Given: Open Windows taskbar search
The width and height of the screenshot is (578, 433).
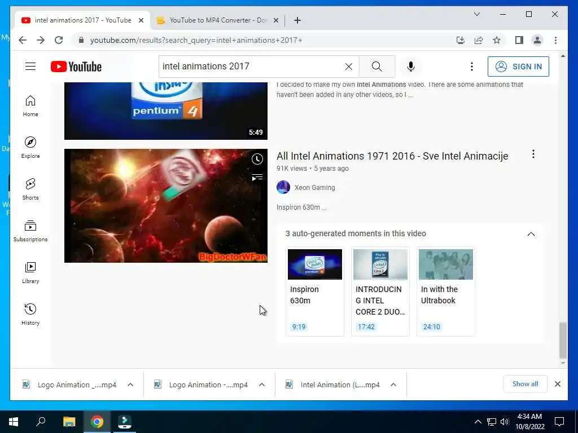Looking at the screenshot, I should [41, 422].
